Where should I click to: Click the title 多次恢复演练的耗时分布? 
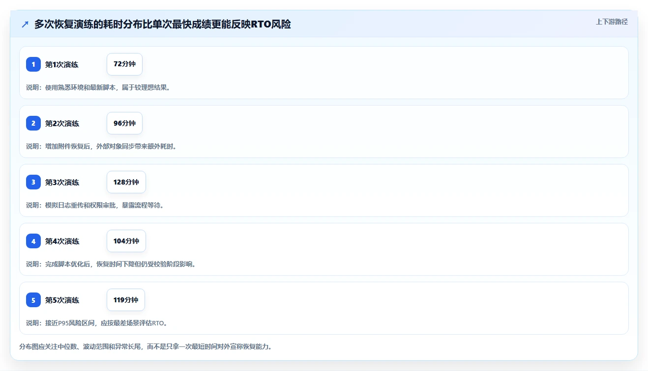click(163, 24)
